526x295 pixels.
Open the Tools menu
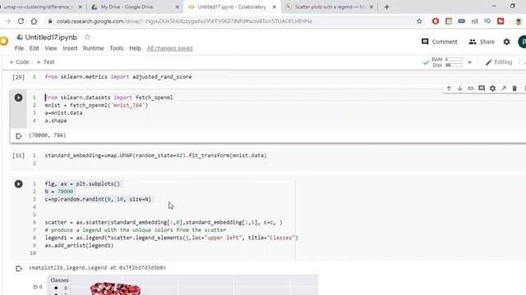117,48
